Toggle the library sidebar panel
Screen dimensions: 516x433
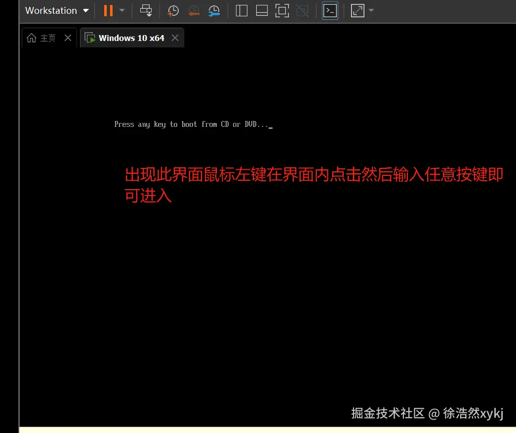[x=241, y=10]
